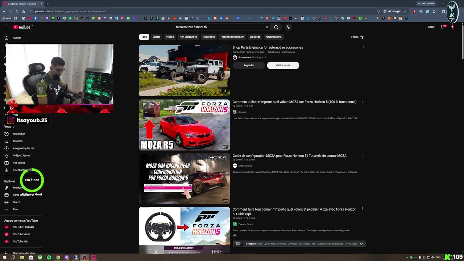Open the steering wheel Forza Horizon thumbnail
Viewport: 464px width, 261px height.
coord(184,231)
